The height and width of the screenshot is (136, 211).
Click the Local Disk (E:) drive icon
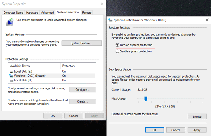(12, 72)
